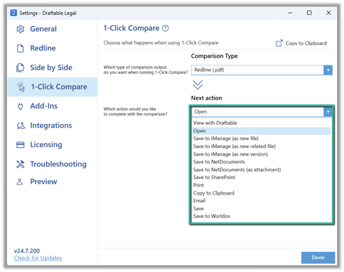Click the Copy to Clipboard export icon
344x272 pixels.
279,43
